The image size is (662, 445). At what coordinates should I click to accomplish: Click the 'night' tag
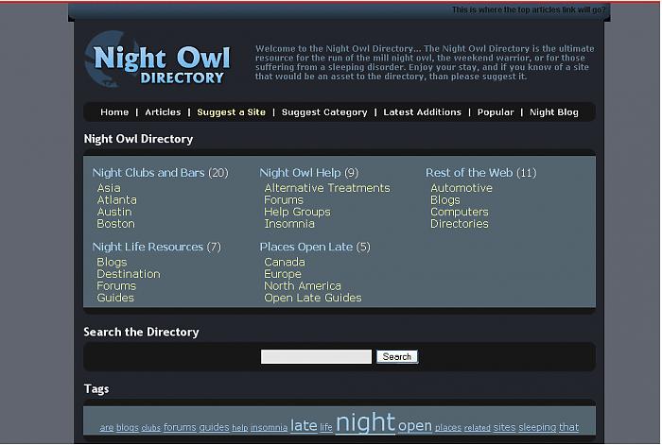tap(365, 422)
